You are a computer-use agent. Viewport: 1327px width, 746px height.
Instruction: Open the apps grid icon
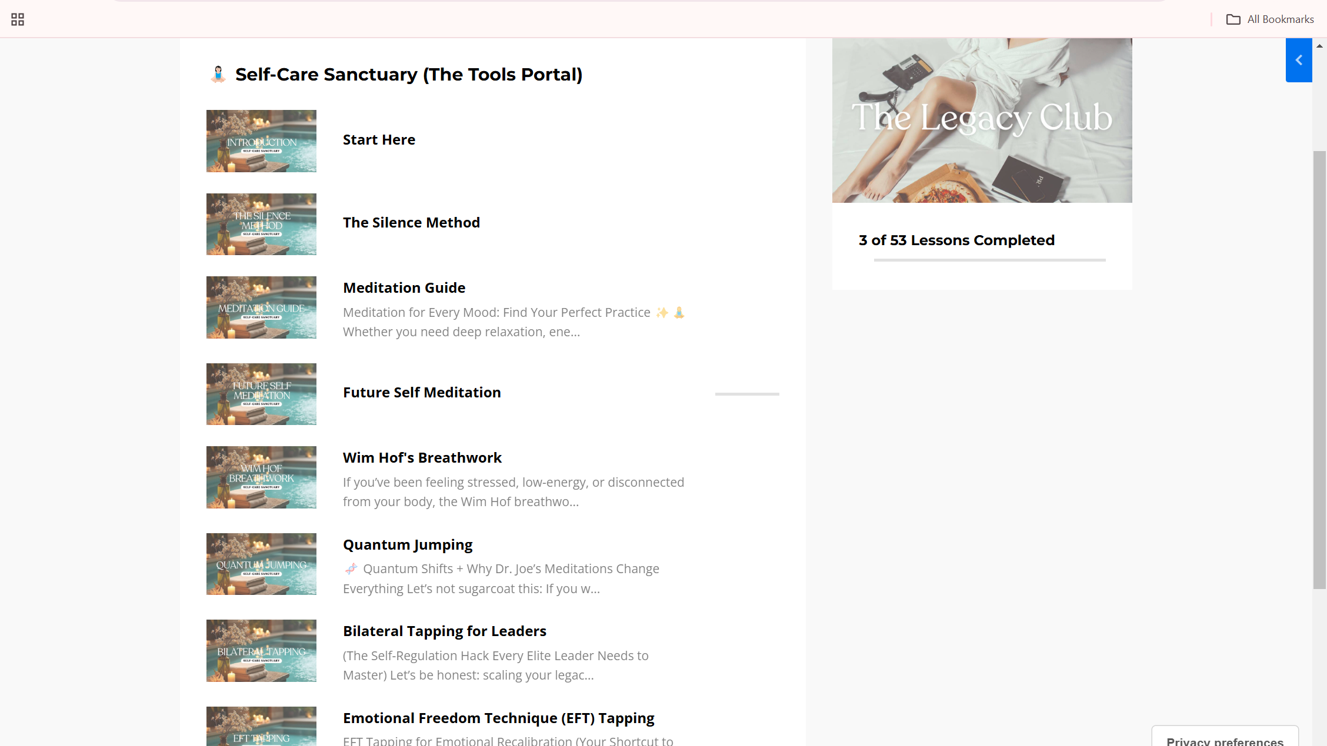coord(18,19)
